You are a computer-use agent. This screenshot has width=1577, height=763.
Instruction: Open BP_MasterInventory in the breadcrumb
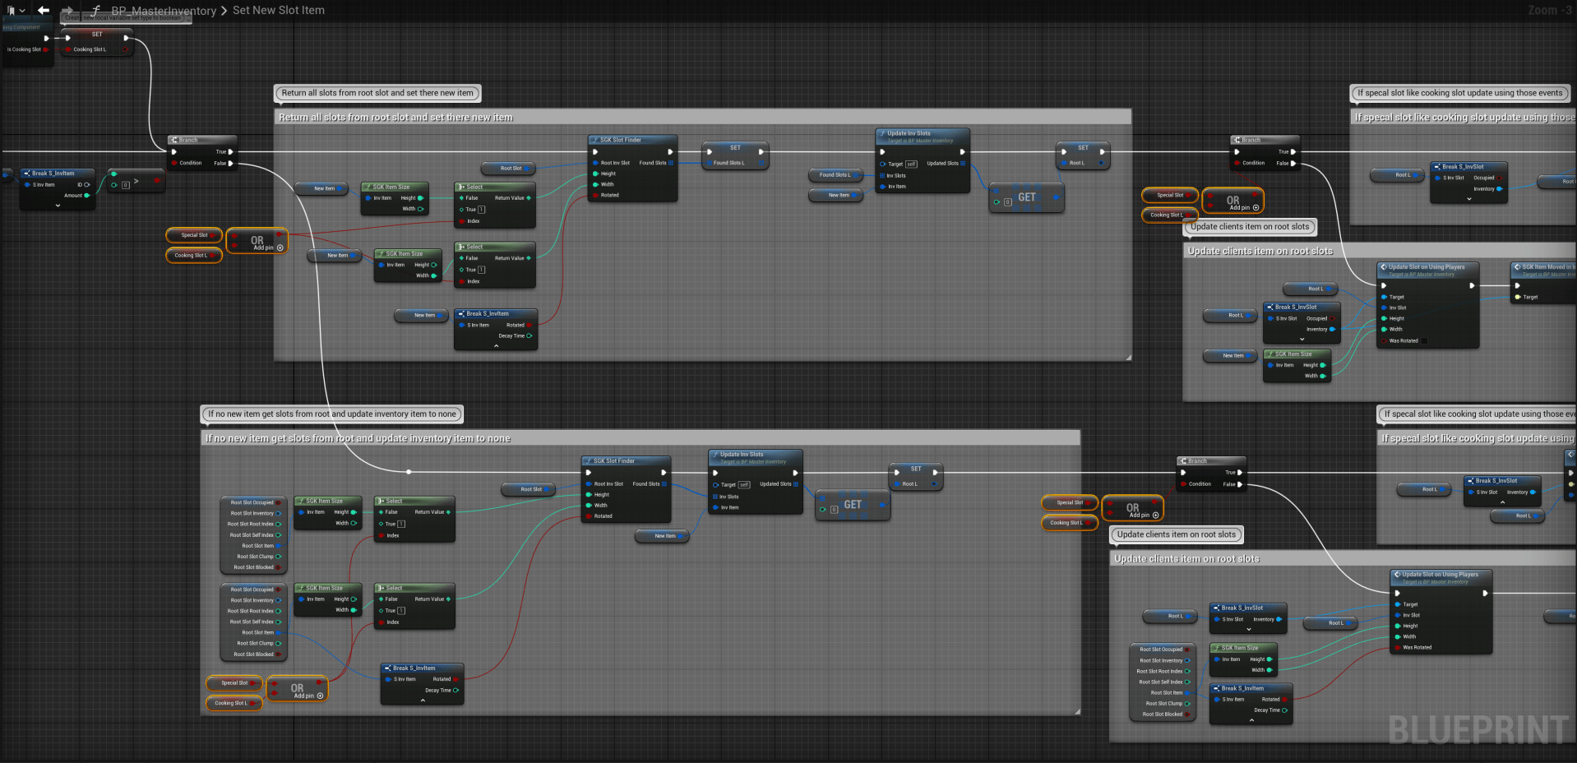pyautogui.click(x=163, y=11)
